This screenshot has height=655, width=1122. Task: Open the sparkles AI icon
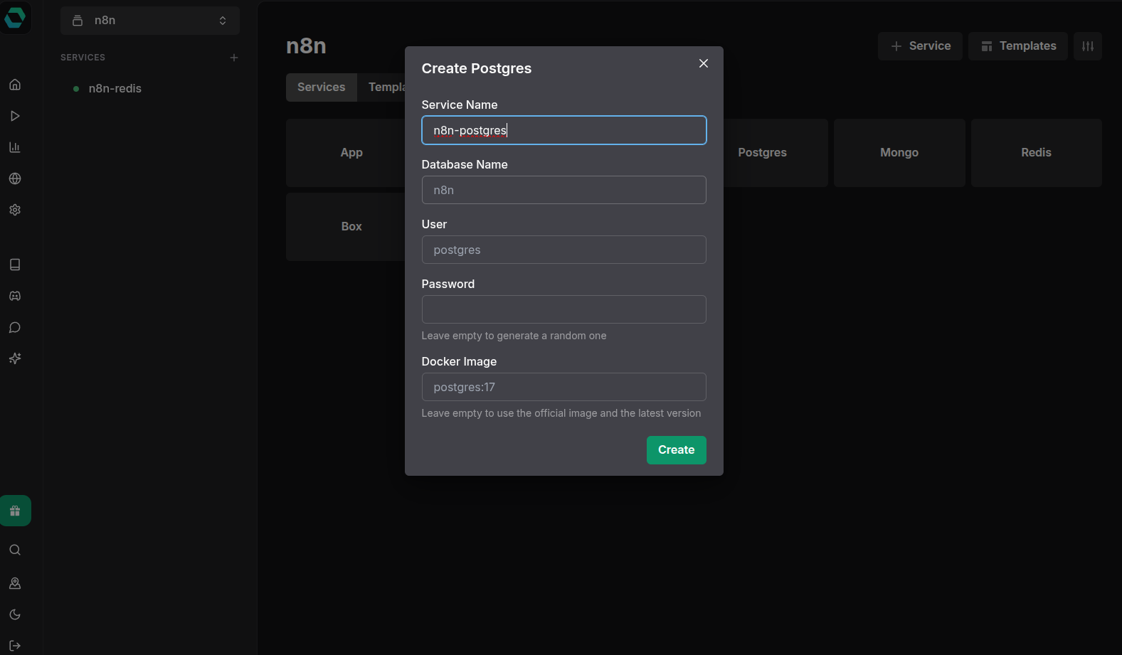click(x=15, y=358)
